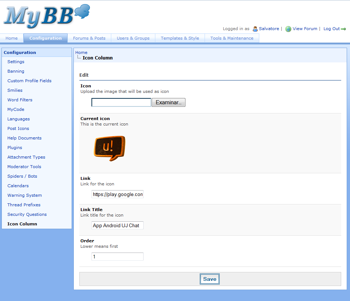
Task: Open Word Filters in the sidebar
Action: pos(20,100)
